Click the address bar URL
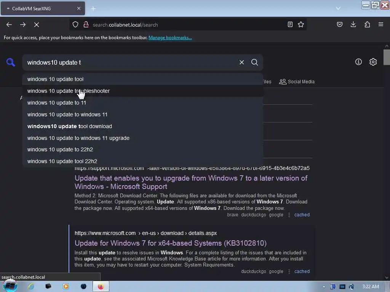 coord(125,25)
